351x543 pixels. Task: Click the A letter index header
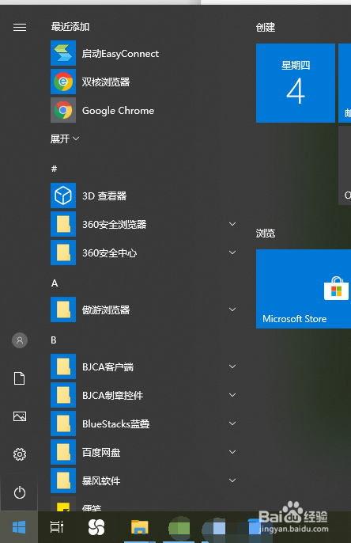point(55,283)
